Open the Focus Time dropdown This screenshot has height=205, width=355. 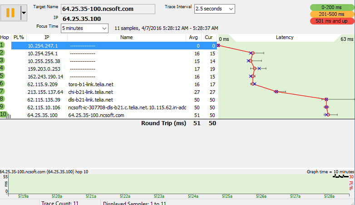click(x=84, y=28)
